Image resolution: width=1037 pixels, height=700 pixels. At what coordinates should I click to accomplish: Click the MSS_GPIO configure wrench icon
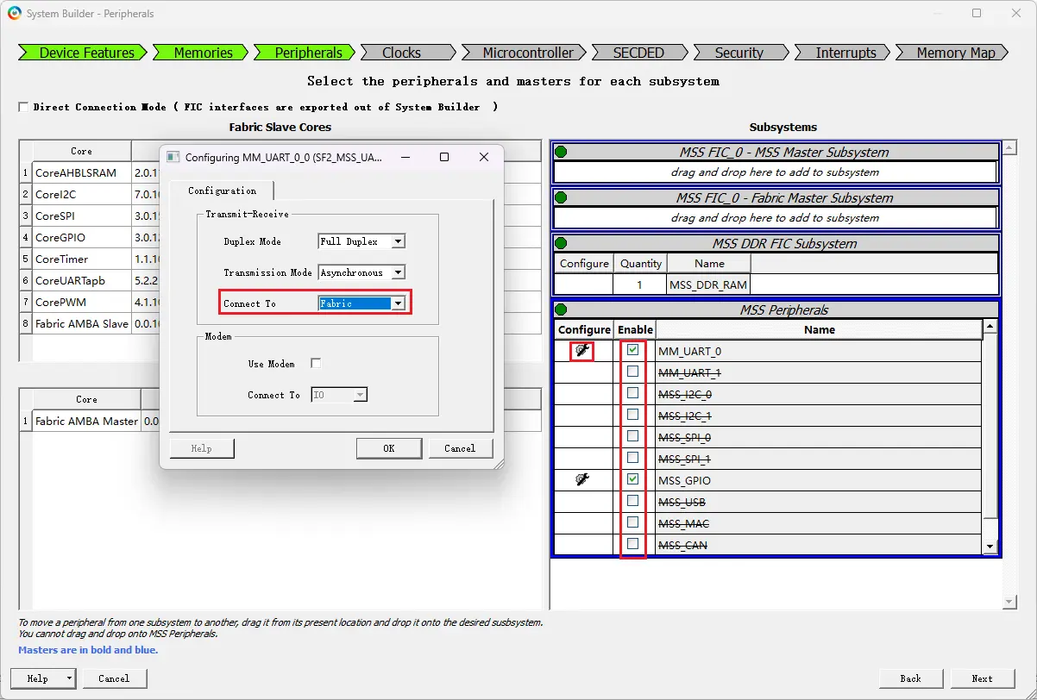click(x=583, y=479)
